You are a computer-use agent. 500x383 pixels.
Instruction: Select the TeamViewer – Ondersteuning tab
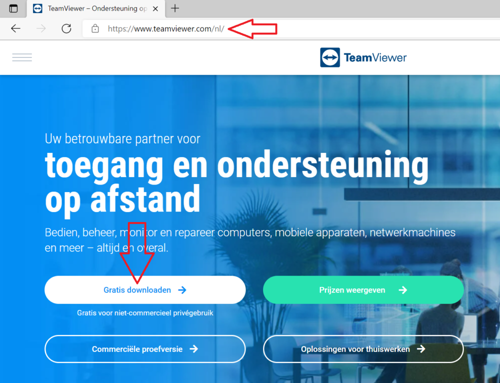(96, 8)
